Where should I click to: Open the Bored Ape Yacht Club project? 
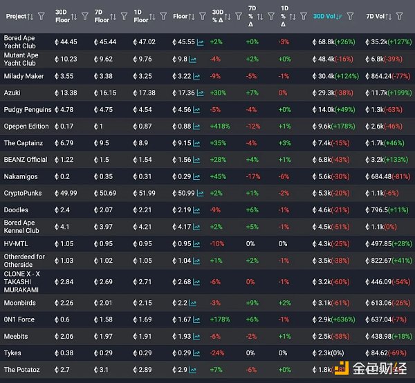(x=20, y=42)
